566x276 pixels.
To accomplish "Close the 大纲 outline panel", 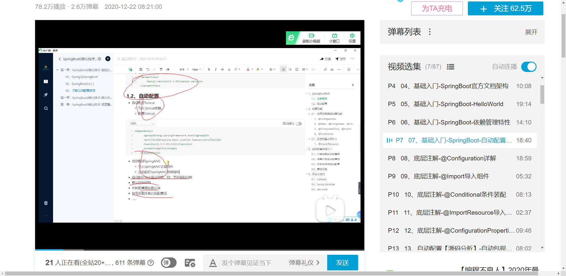I will point(353,85).
